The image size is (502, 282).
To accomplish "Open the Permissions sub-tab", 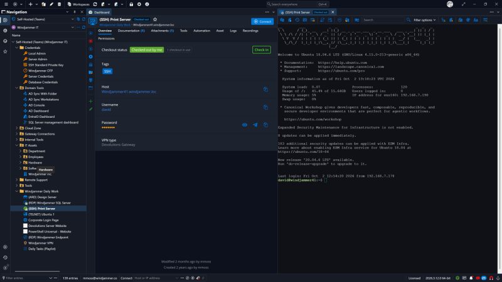I will click(106, 38).
